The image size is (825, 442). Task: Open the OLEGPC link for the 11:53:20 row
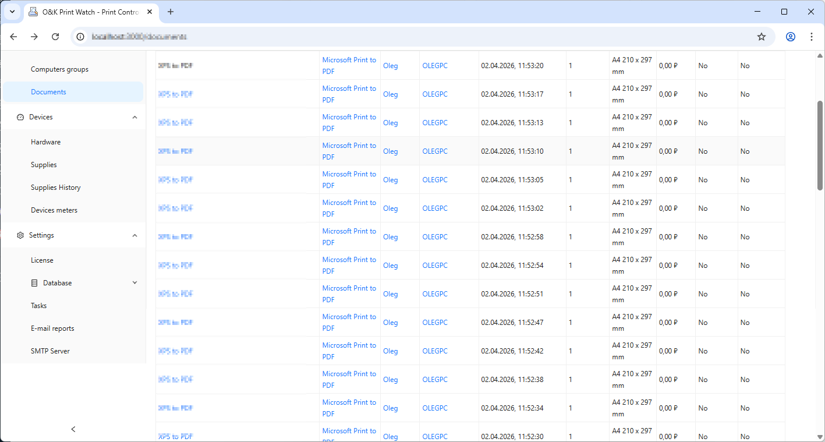(435, 66)
